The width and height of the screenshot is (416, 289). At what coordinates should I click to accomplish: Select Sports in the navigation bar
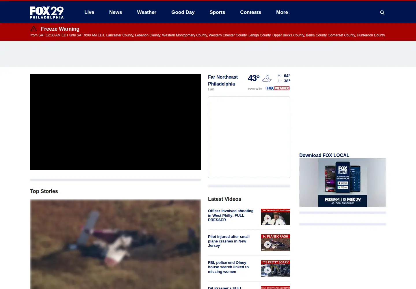point(217,12)
